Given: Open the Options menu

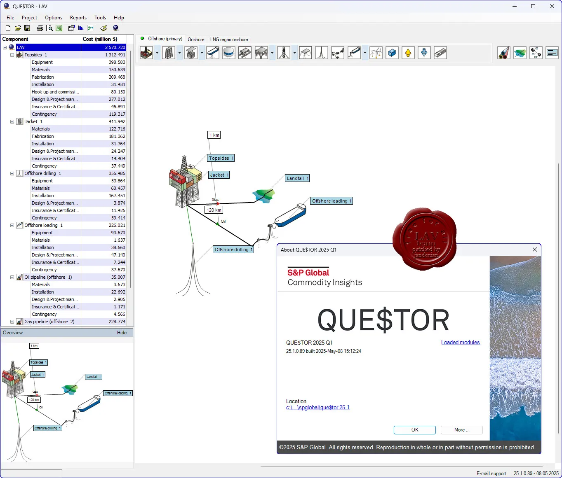Looking at the screenshot, I should tap(54, 18).
